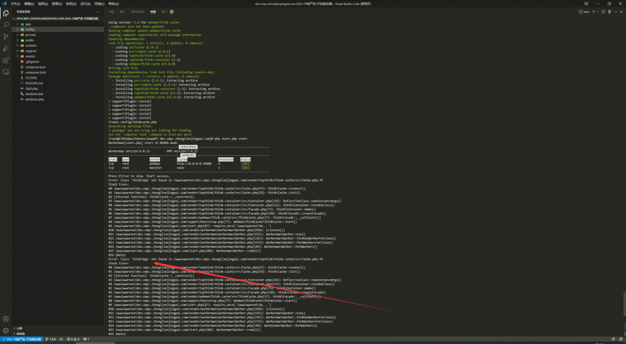
Task: Maximize the panel with chevron
Action: click(616, 12)
